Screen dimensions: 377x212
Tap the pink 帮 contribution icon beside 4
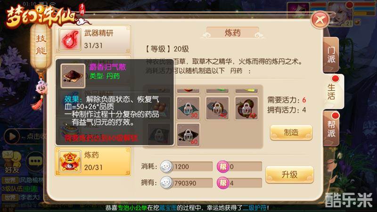(223, 183)
